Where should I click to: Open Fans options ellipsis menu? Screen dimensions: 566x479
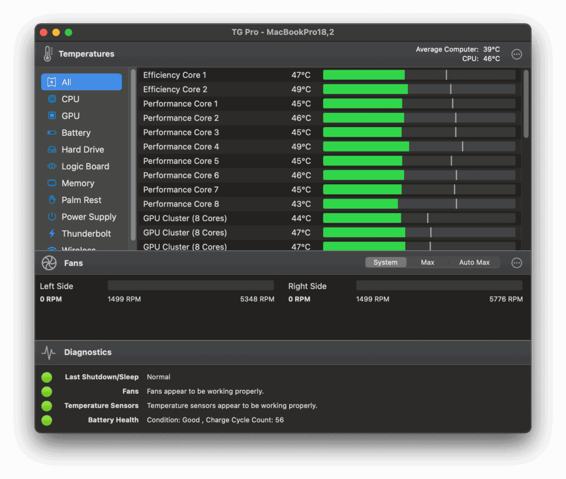[x=517, y=263]
